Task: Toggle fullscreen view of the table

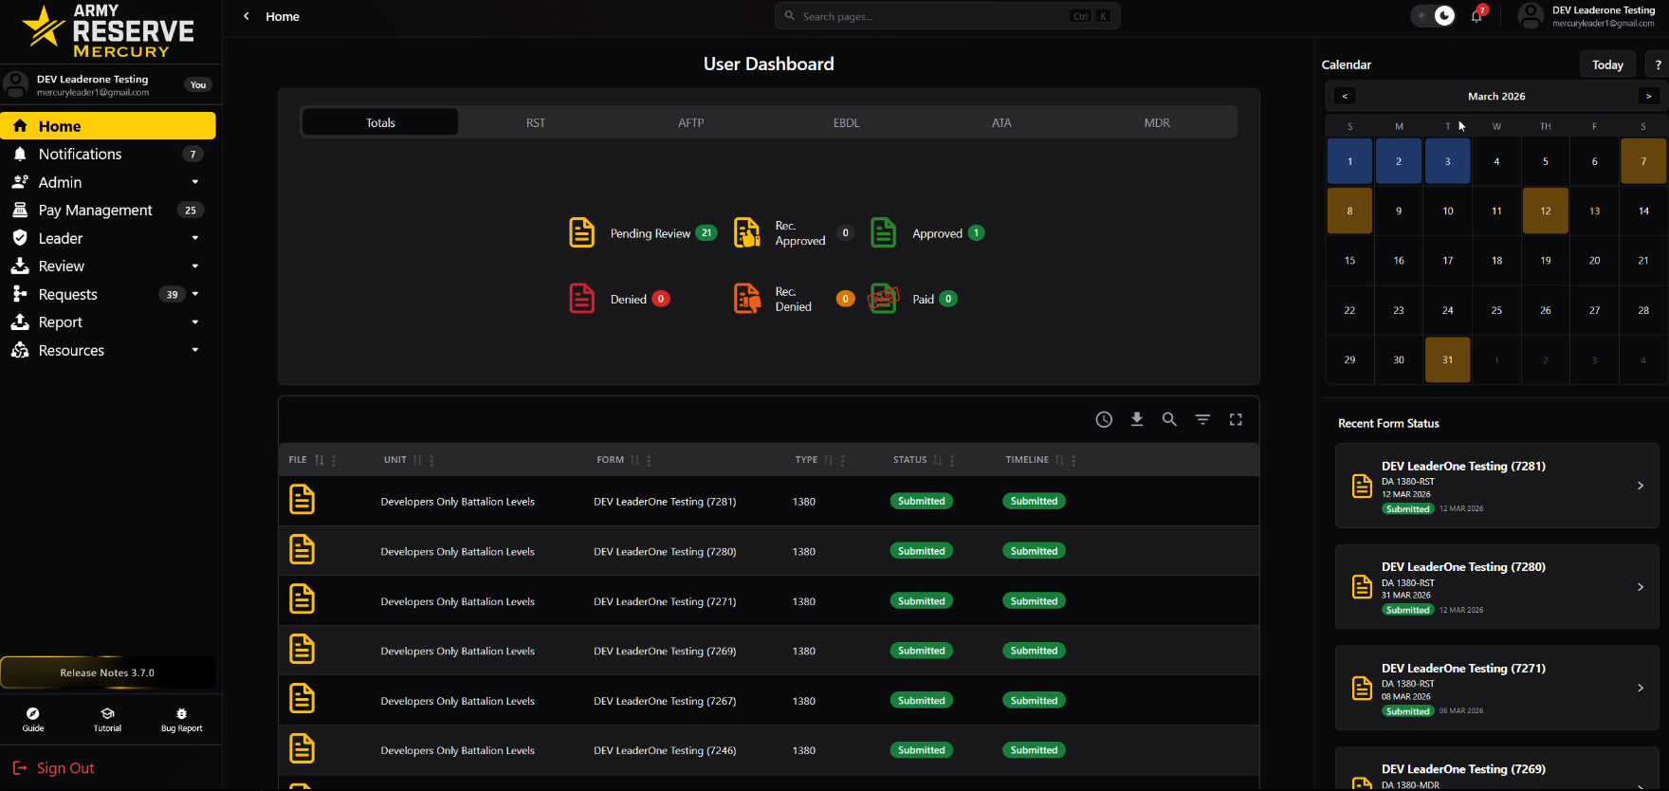Action: [1236, 419]
